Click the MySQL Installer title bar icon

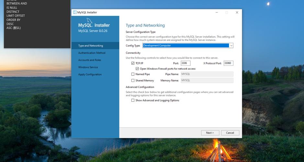tap(75, 12)
